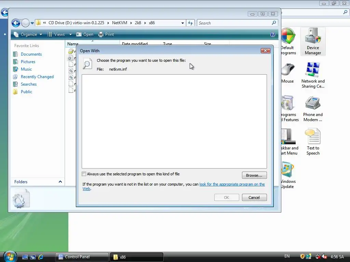
Task: Select NetKVM in the address breadcrumb
Action: click(119, 23)
